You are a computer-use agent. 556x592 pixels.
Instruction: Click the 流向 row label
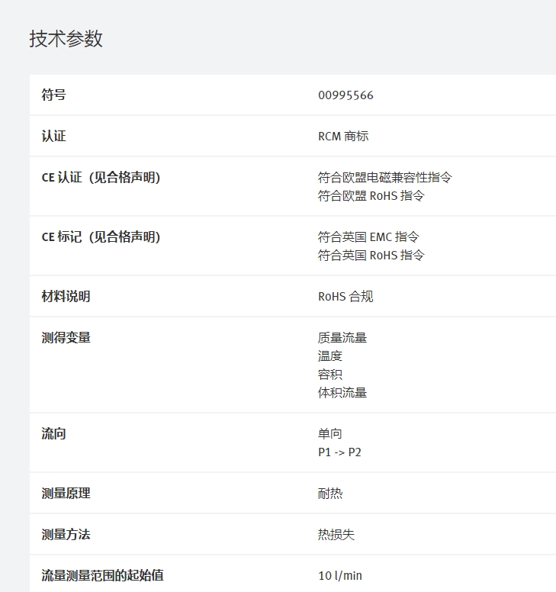[x=53, y=433]
